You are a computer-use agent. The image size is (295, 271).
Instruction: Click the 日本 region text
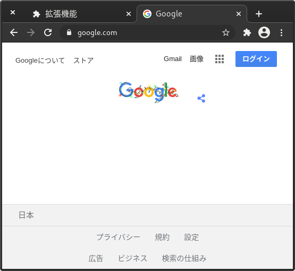click(x=26, y=215)
